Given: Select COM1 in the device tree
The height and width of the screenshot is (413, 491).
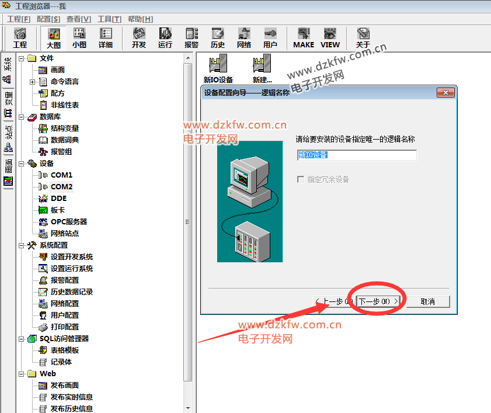Looking at the screenshot, I should point(61,175).
